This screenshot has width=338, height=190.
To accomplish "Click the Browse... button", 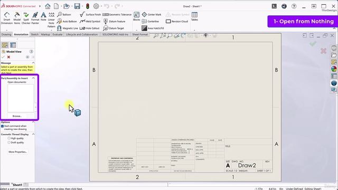I will (x=17, y=116).
